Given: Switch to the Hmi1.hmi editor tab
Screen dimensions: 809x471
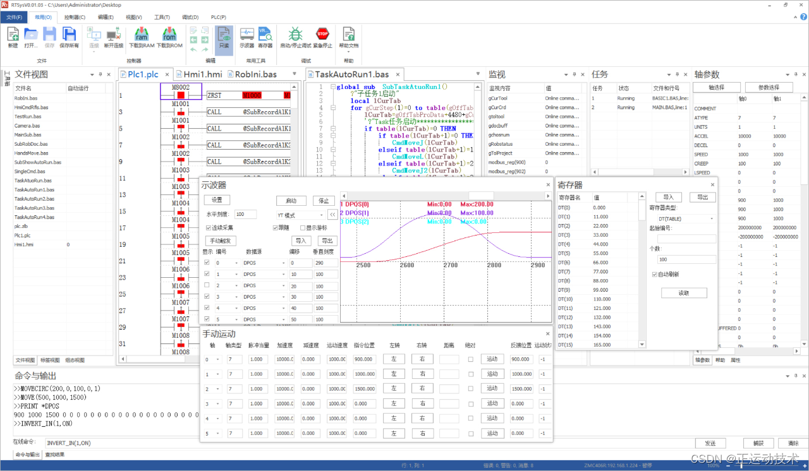Looking at the screenshot, I should click(198, 75).
